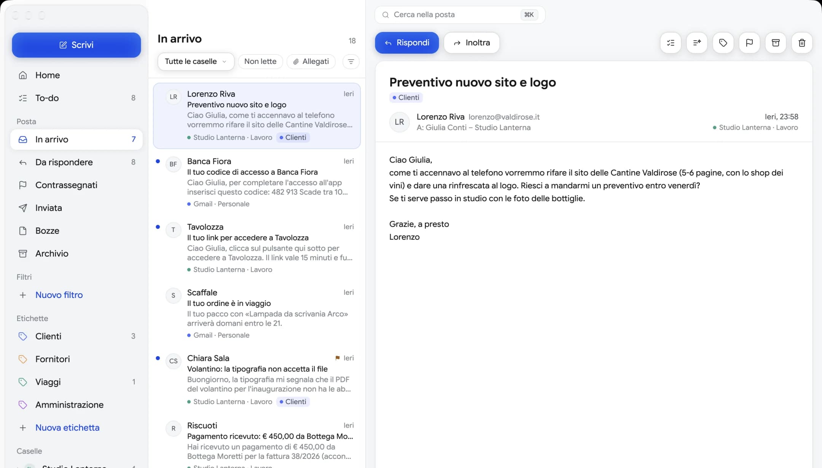This screenshot has height=468, width=822.
Task: Open the Tavolozza access link email
Action: point(257,248)
